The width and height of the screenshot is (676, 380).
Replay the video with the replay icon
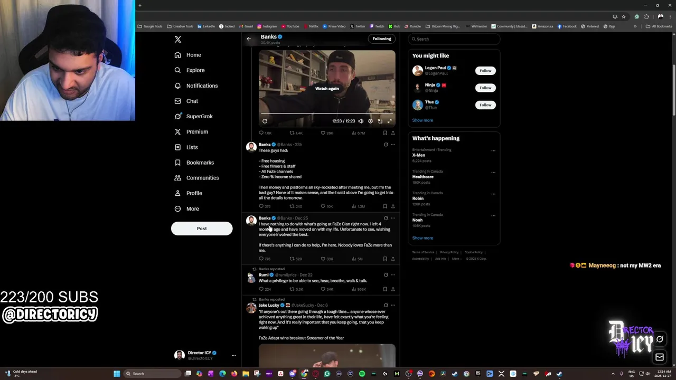tap(265, 121)
